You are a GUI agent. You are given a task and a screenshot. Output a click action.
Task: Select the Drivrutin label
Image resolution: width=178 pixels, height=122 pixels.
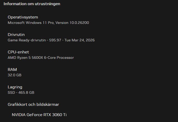16,35
